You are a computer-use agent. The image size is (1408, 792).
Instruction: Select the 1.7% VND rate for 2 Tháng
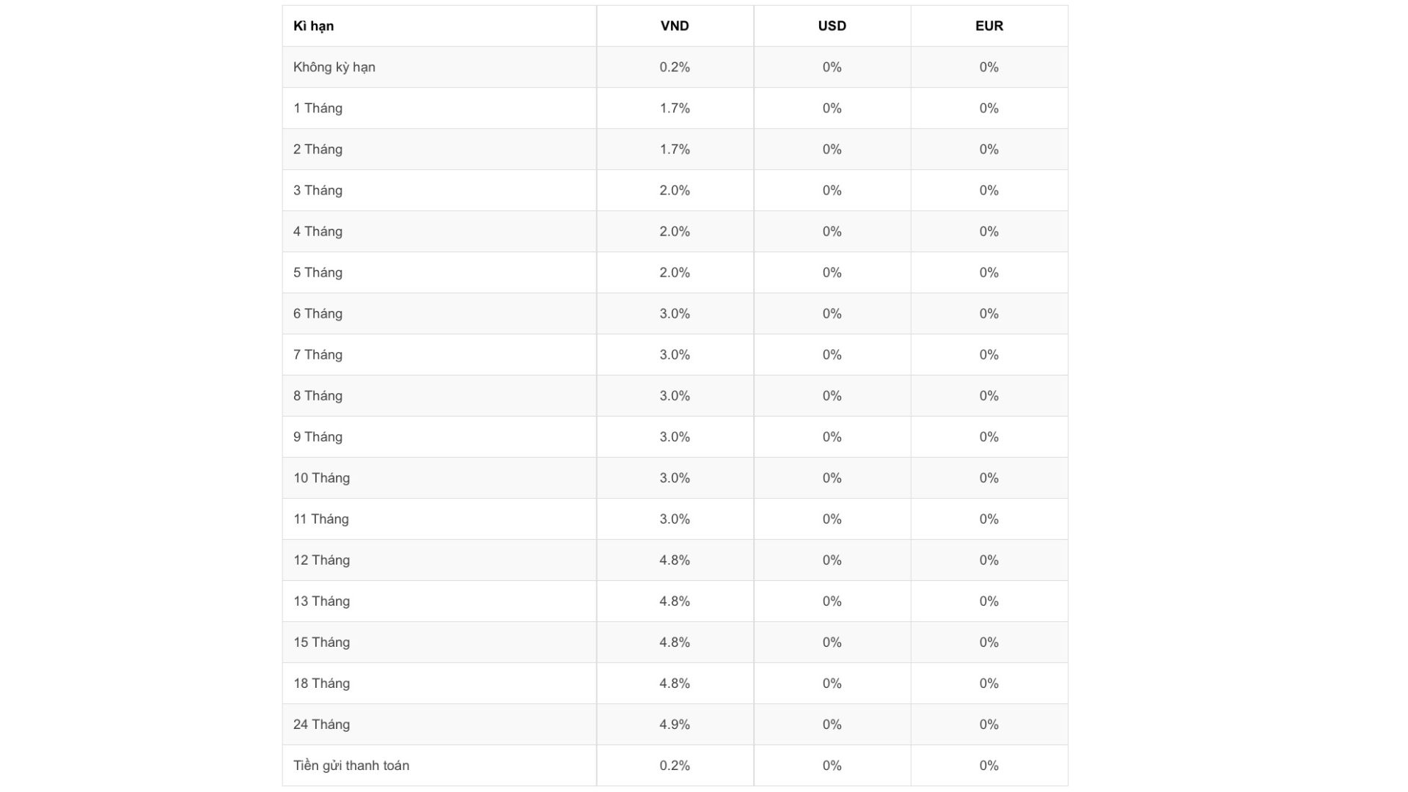[x=675, y=149]
